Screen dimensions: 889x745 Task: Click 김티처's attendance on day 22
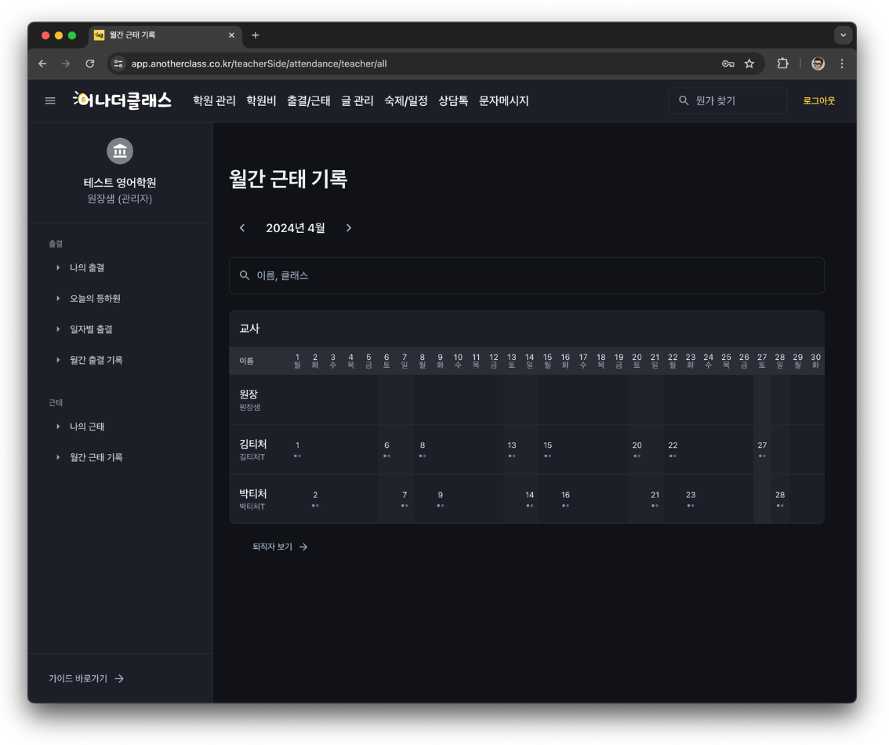tap(673, 449)
